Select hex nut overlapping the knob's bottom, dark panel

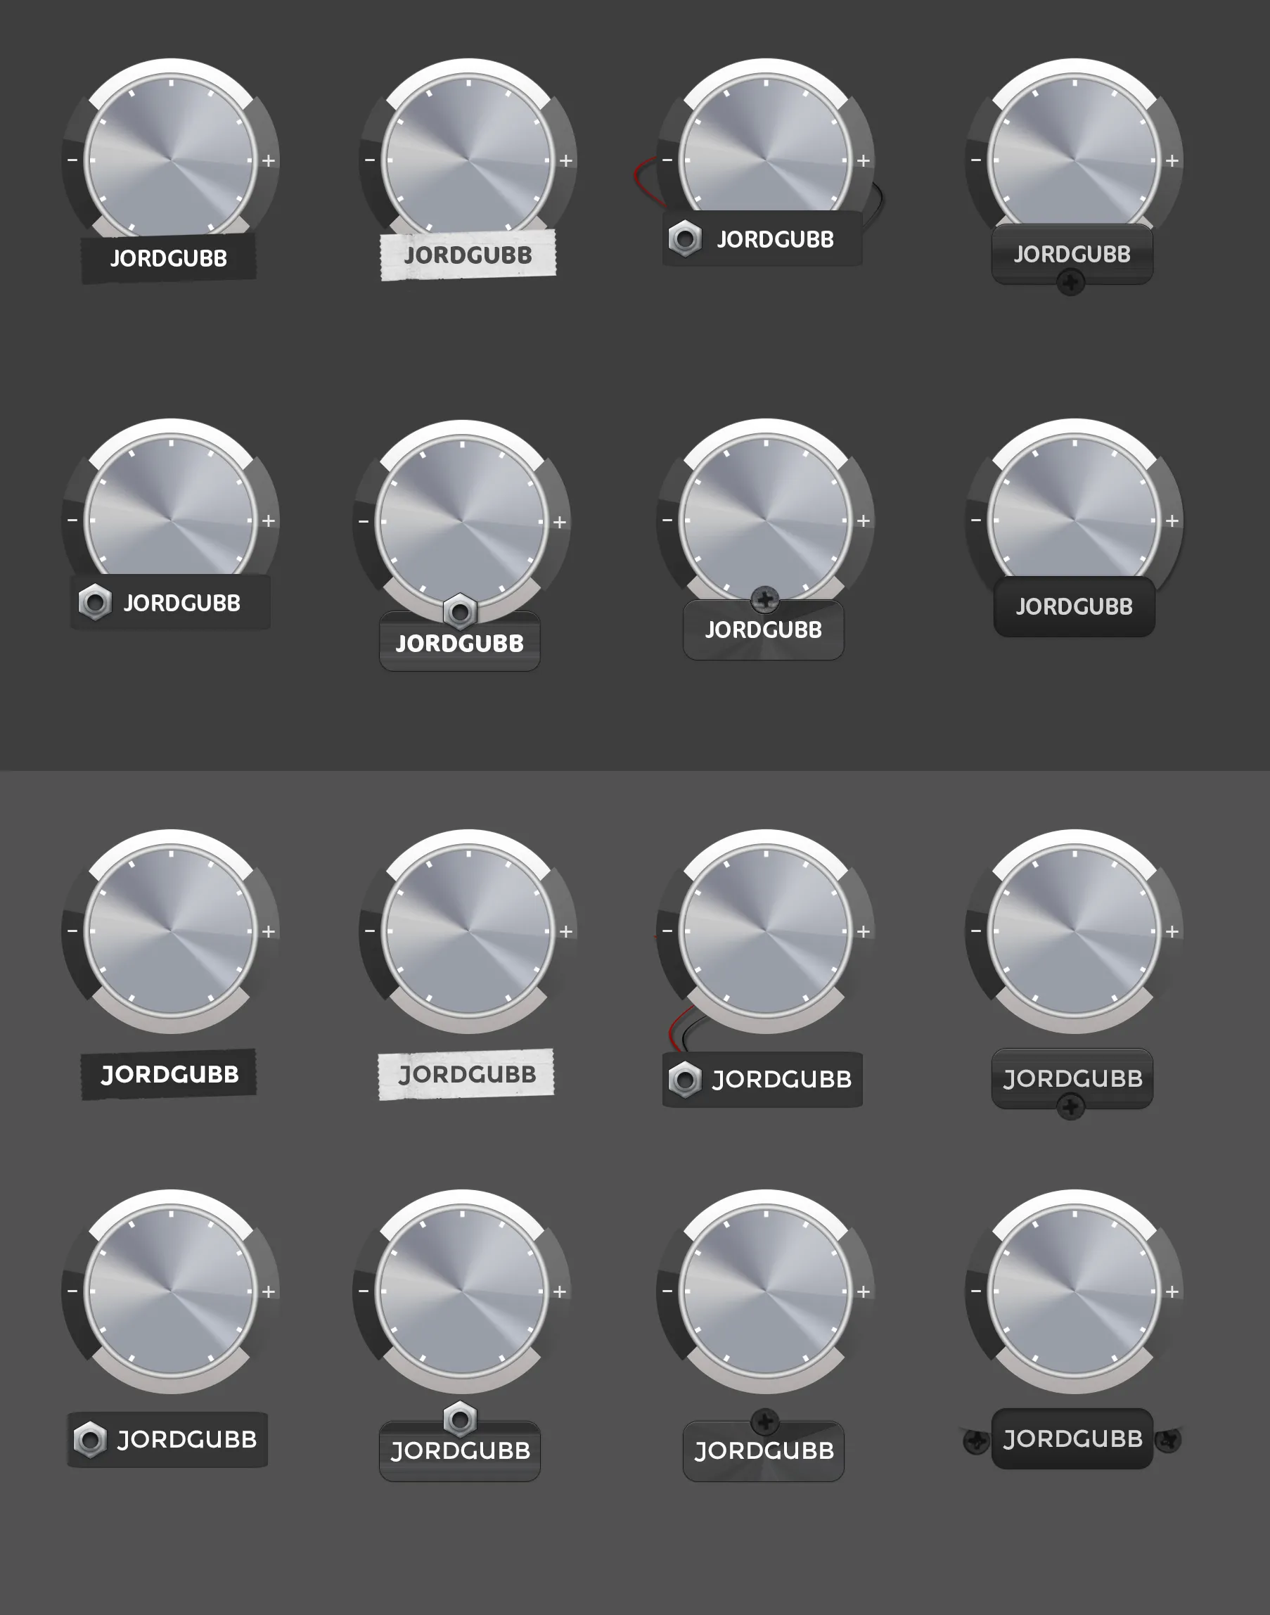pyautogui.click(x=459, y=612)
